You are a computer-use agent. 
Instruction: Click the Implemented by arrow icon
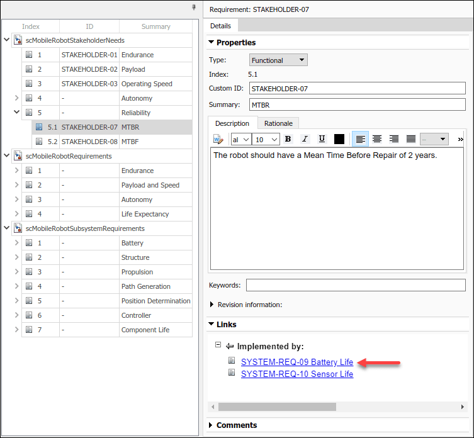(x=230, y=346)
